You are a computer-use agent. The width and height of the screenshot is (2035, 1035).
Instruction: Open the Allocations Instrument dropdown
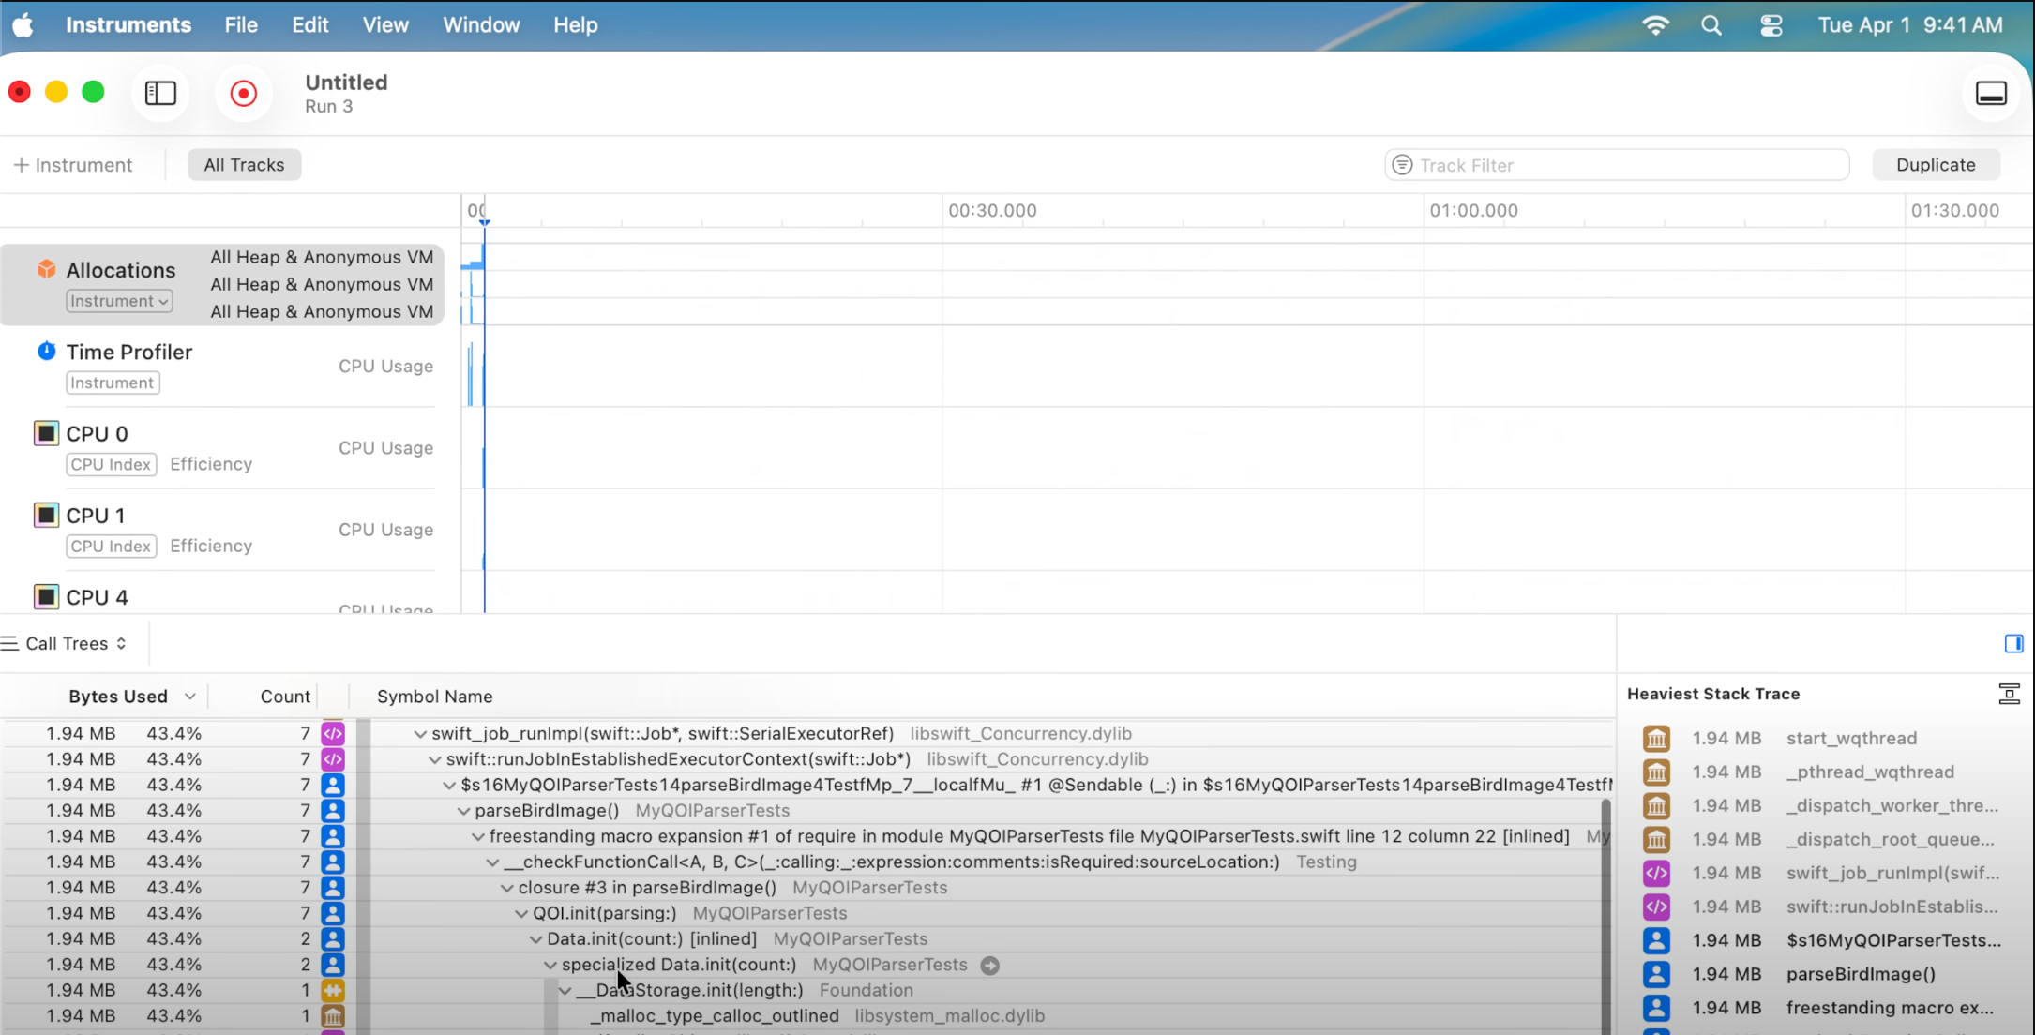[119, 301]
